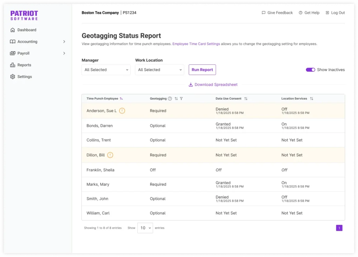This screenshot has width=358, height=257.
Task: Click the Give Feedback speech bubble icon
Action: [x=264, y=13]
